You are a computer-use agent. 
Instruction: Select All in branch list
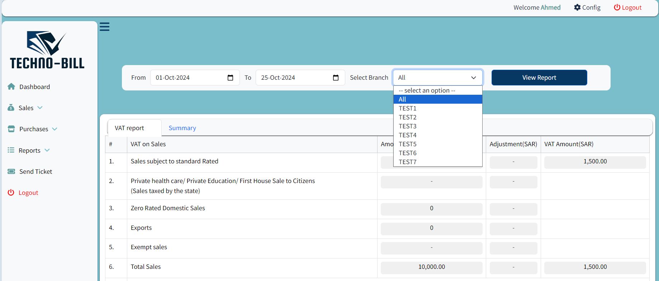click(x=438, y=99)
